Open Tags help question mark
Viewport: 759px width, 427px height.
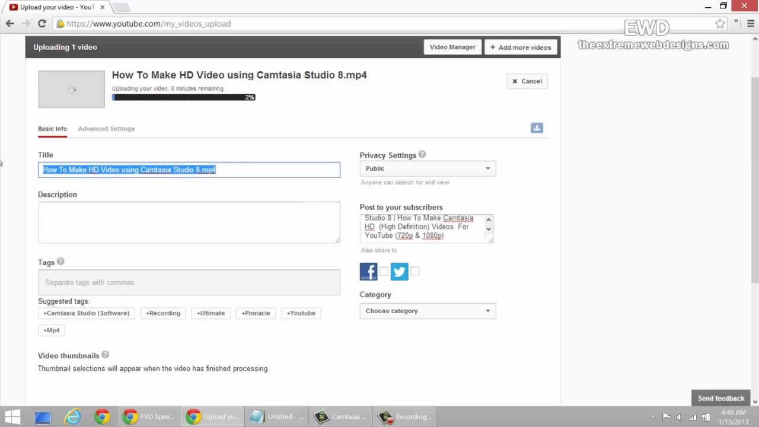60,262
